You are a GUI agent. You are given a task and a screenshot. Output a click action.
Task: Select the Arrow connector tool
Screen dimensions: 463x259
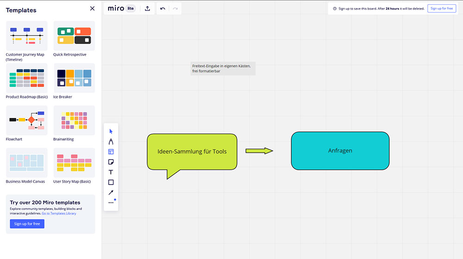[x=111, y=192]
